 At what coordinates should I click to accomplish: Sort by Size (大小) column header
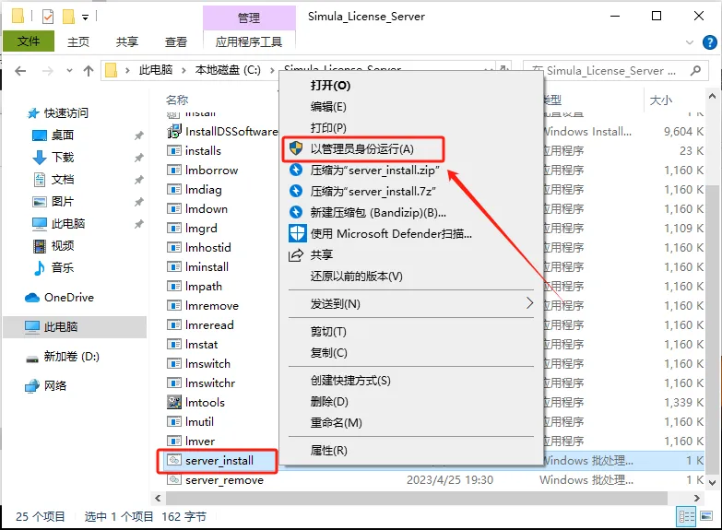click(x=661, y=100)
